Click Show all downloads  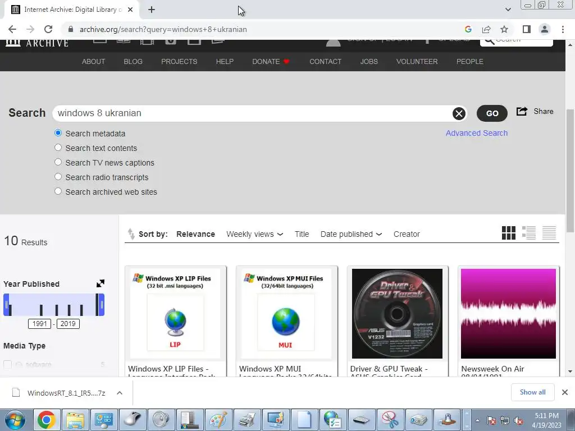tap(532, 392)
